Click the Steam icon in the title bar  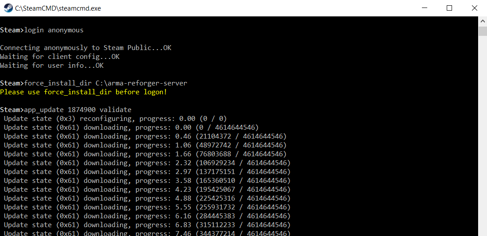tap(8, 8)
